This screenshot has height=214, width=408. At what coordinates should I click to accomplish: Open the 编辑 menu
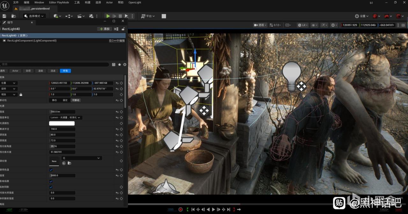[x=26, y=2]
